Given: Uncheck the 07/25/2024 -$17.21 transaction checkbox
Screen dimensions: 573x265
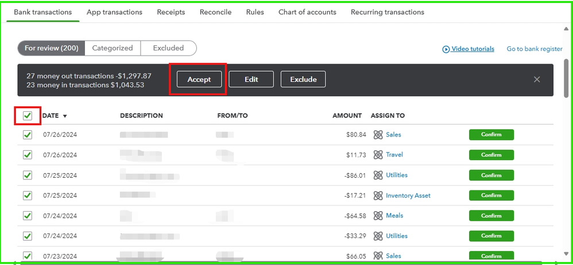Looking at the screenshot, I should [x=28, y=196].
